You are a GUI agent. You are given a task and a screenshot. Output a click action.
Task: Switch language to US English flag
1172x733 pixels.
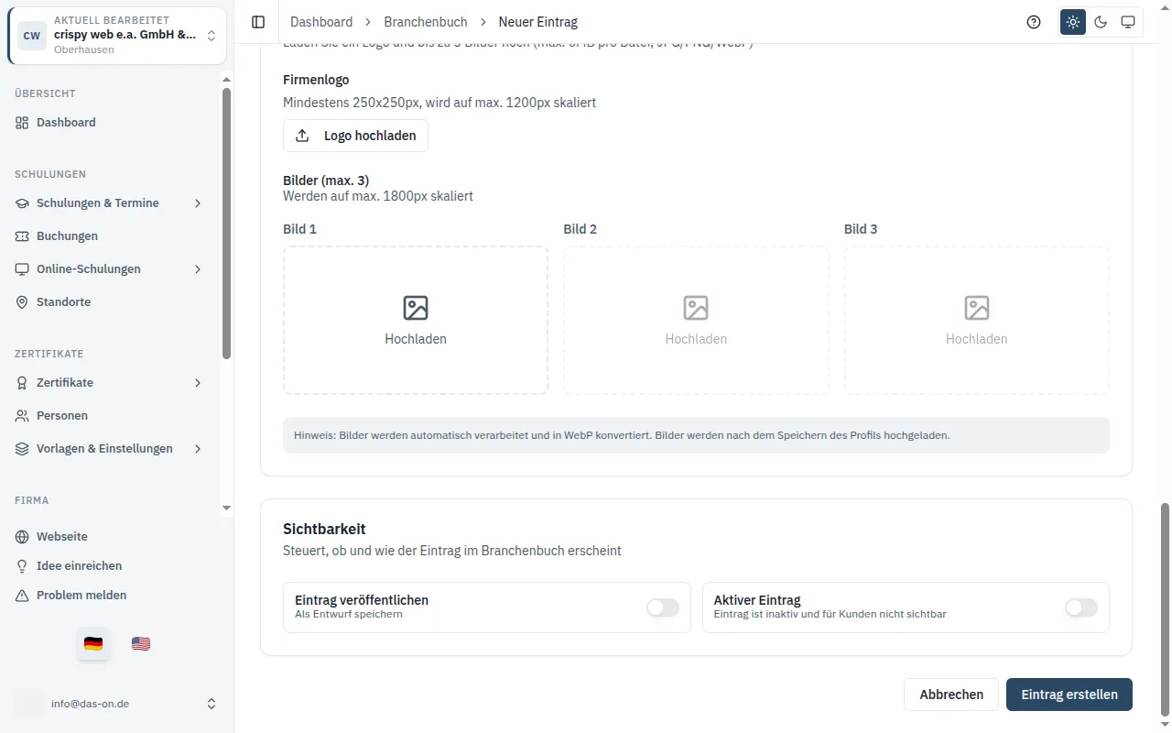point(141,643)
